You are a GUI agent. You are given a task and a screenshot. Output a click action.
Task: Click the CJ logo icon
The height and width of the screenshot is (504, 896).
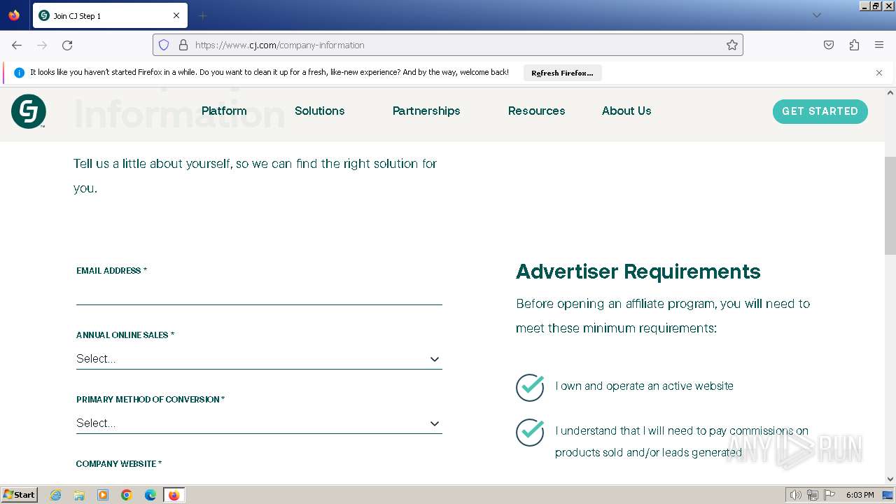(29, 111)
